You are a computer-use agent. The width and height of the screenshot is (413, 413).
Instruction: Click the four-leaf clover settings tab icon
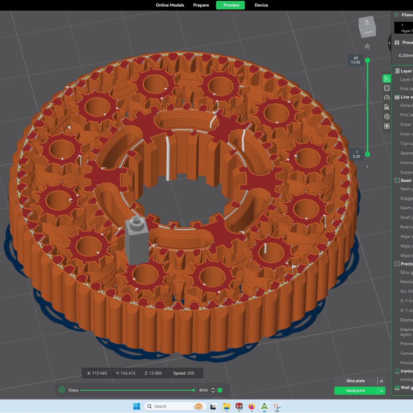(x=387, y=126)
